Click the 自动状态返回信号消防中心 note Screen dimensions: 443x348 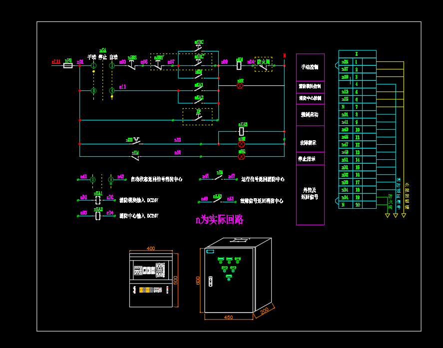tap(156, 179)
